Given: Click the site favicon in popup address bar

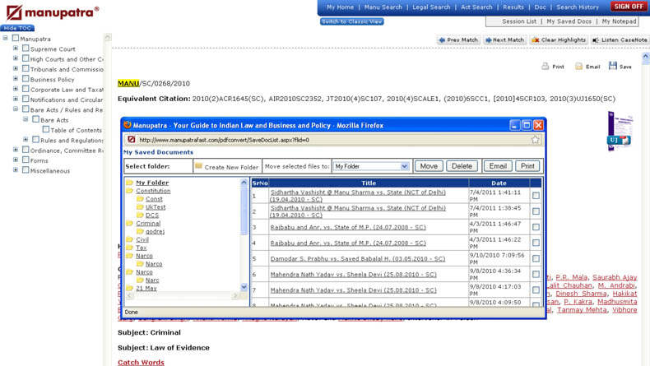Looking at the screenshot, I should coord(132,140).
